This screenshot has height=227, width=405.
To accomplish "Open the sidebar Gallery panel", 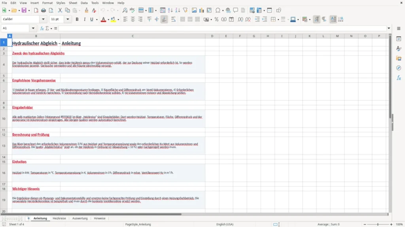I will coord(399,58).
